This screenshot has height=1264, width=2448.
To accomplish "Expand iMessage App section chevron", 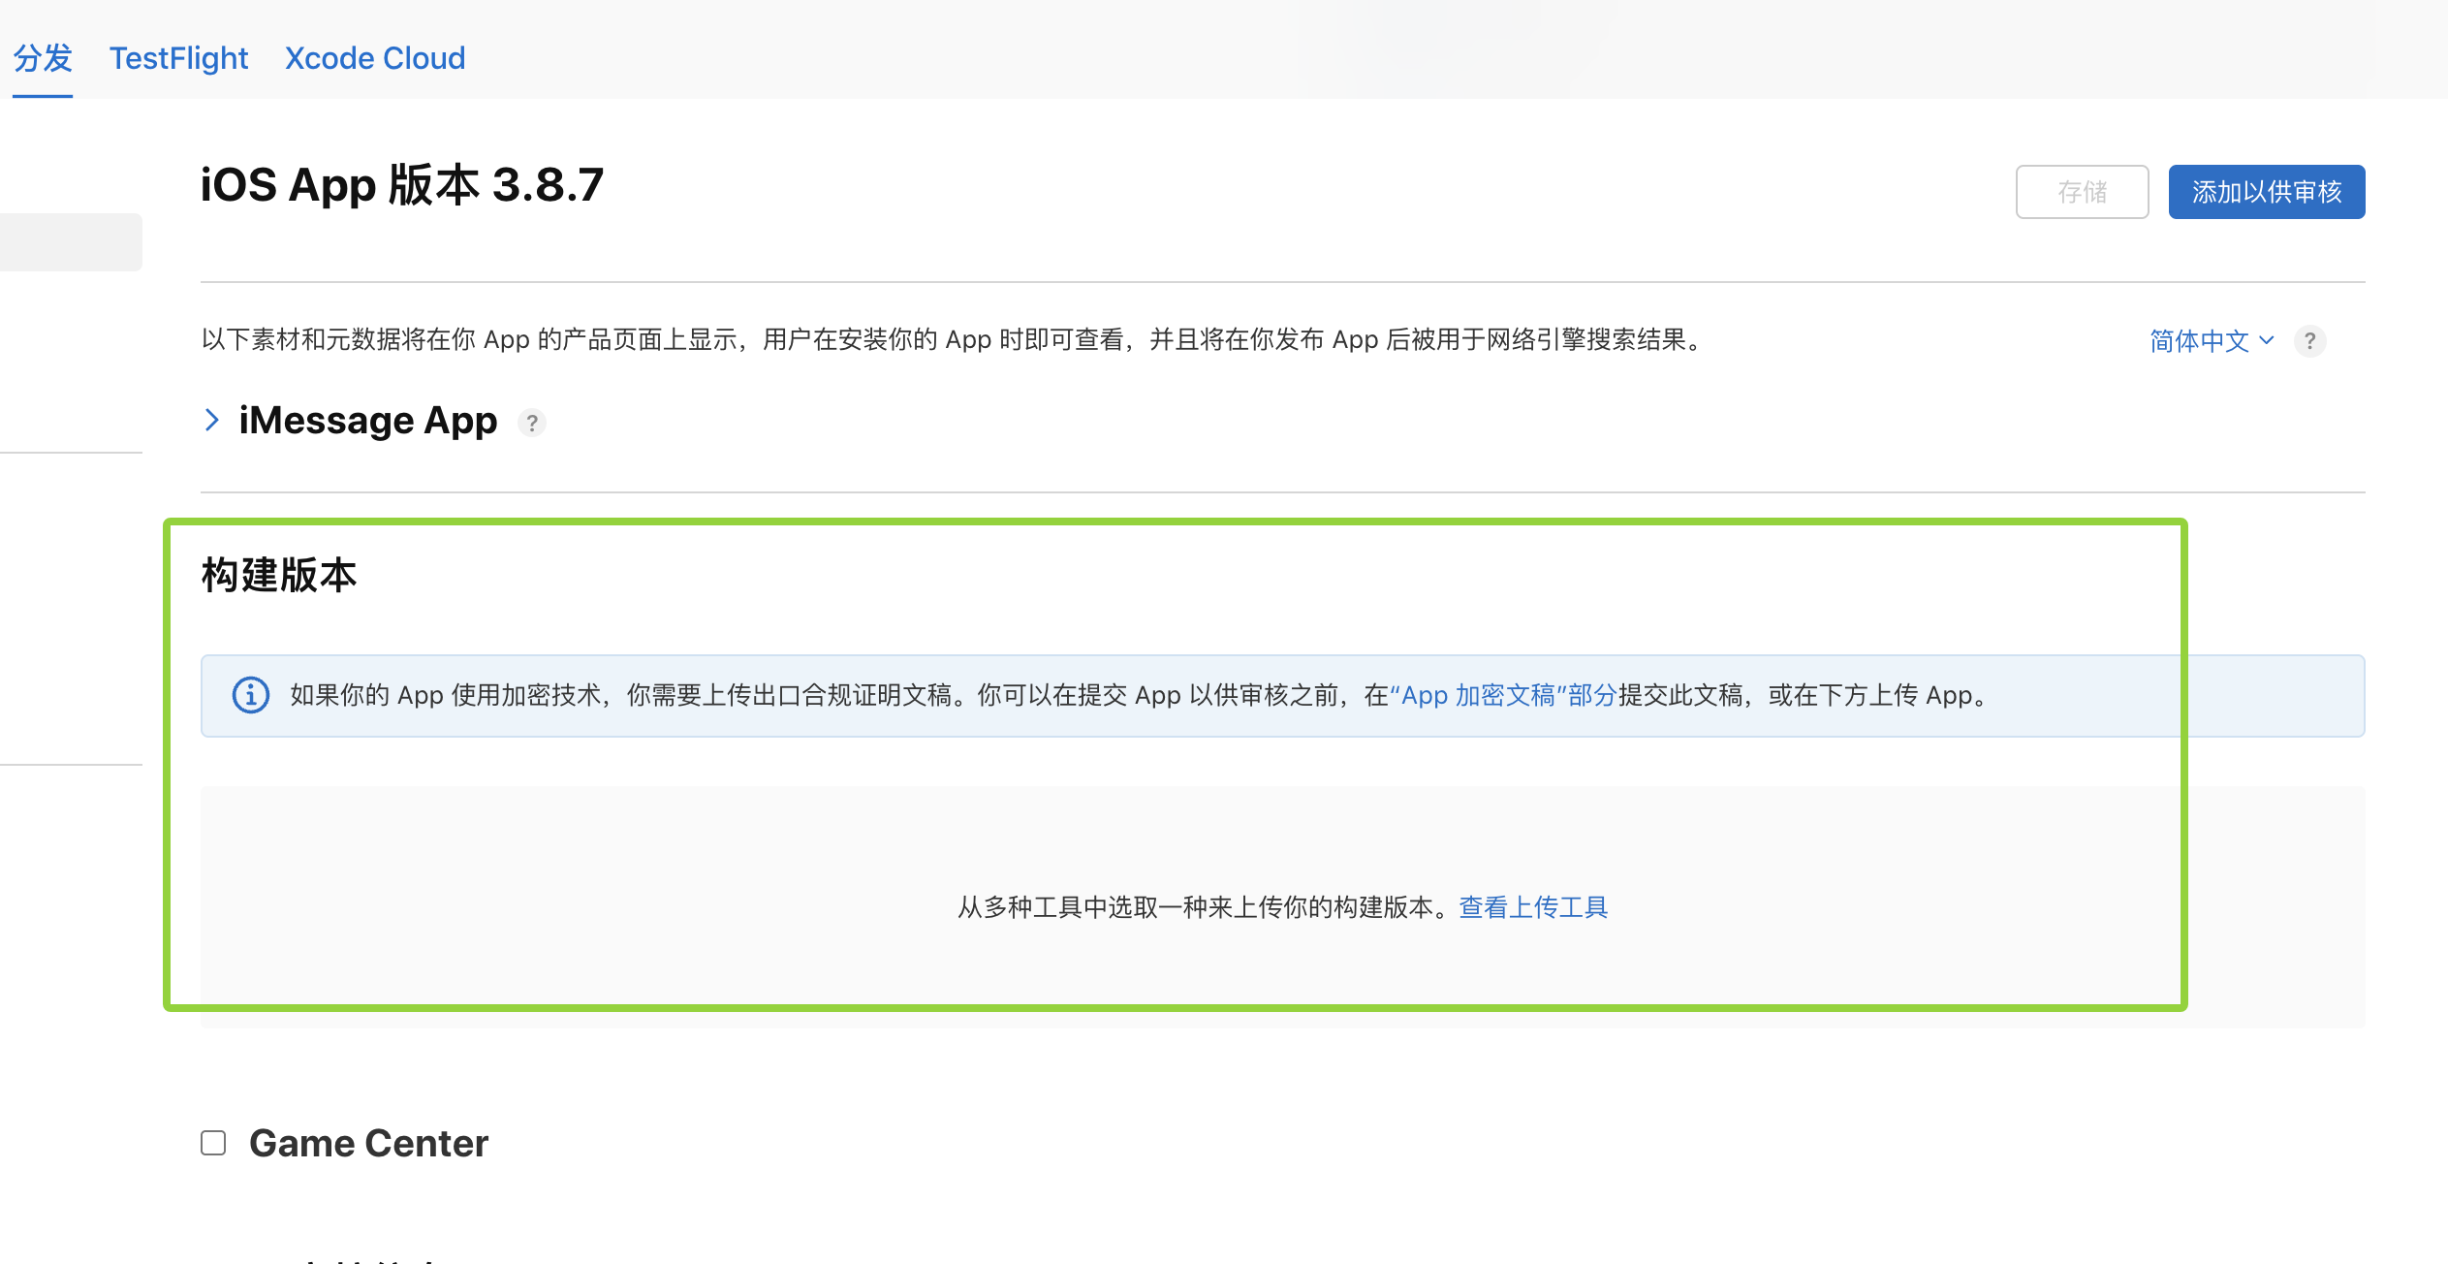I will (x=212, y=421).
